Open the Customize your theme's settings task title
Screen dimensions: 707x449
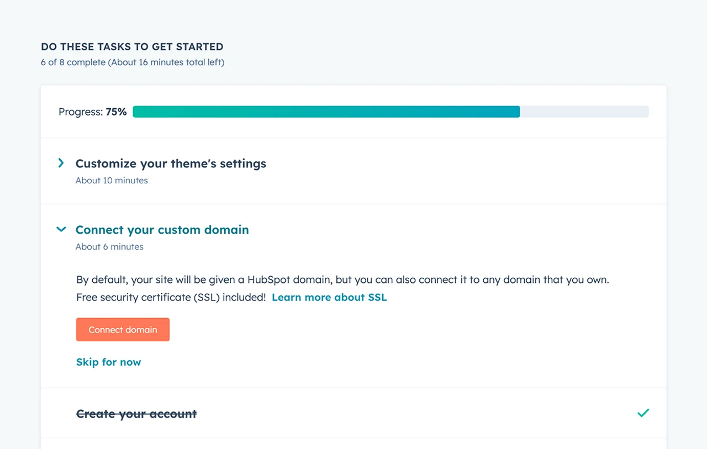171,163
